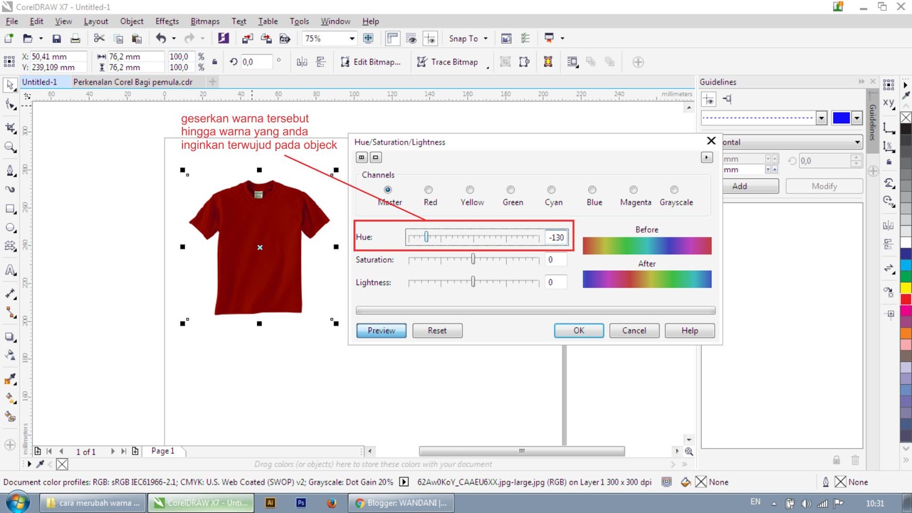Click Cancel in the Hue/Saturation dialog
The height and width of the screenshot is (513, 912).
coord(634,331)
